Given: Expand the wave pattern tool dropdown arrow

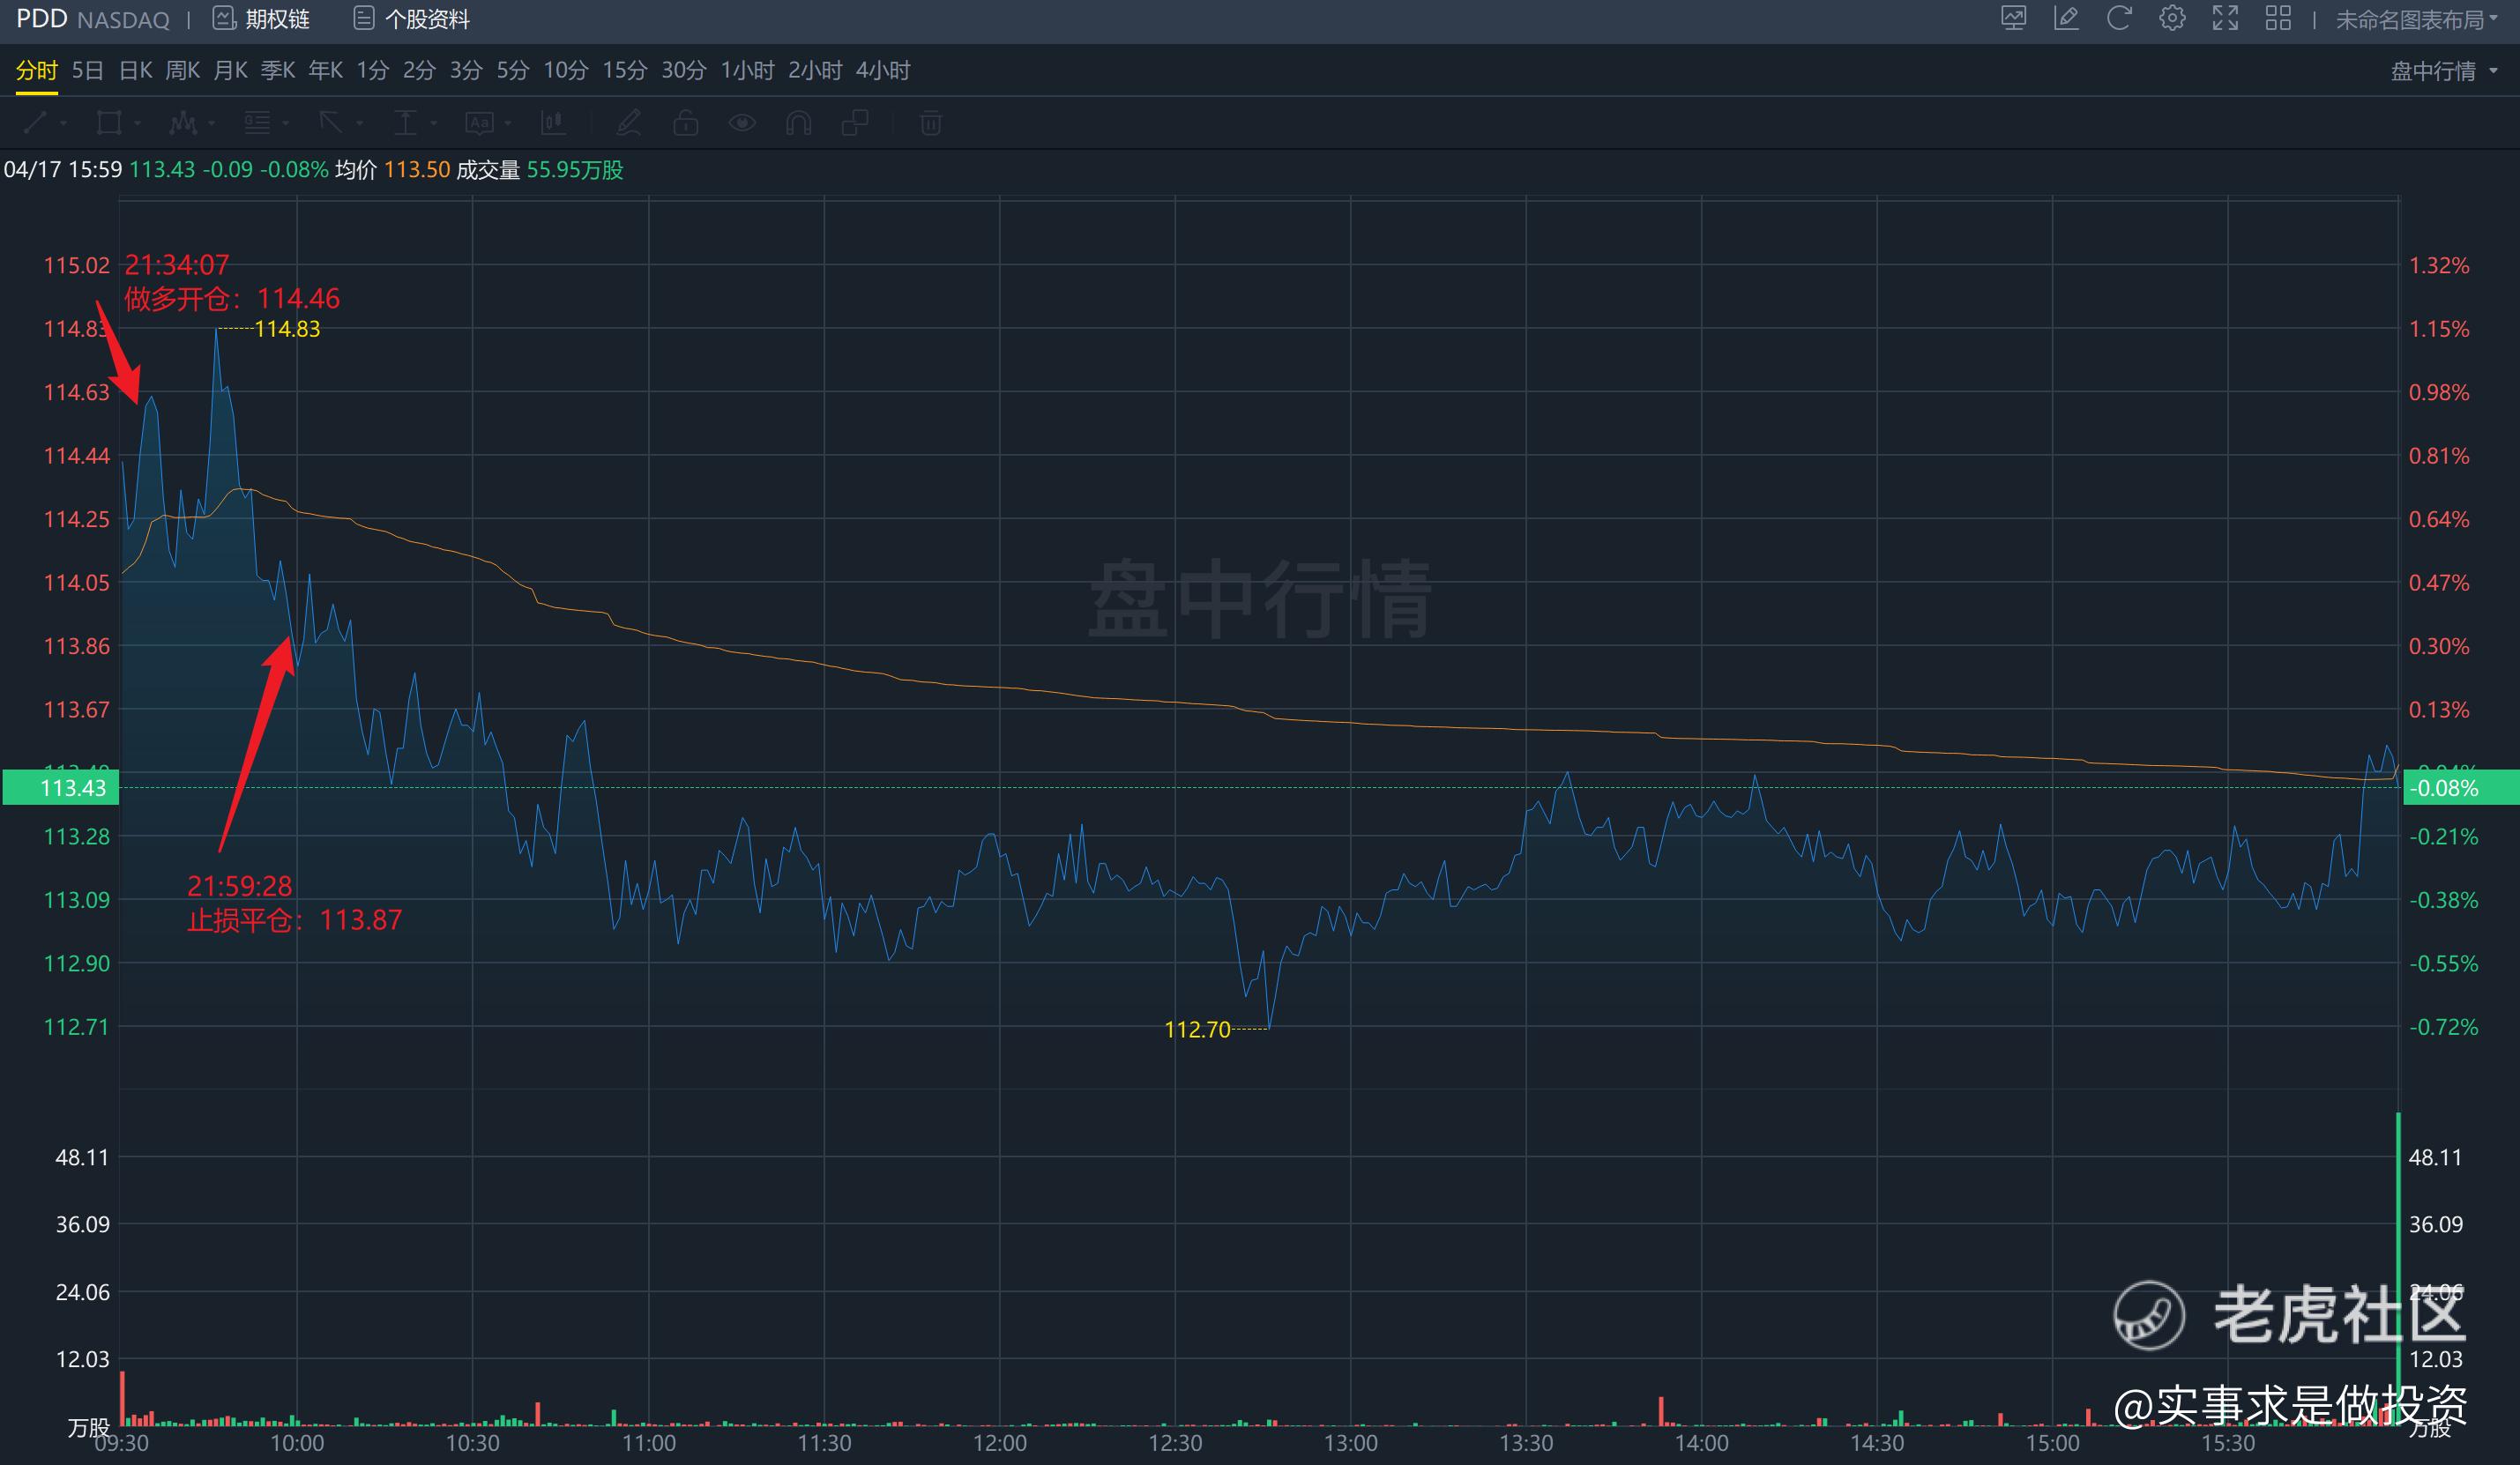Looking at the screenshot, I should pyautogui.click(x=211, y=124).
